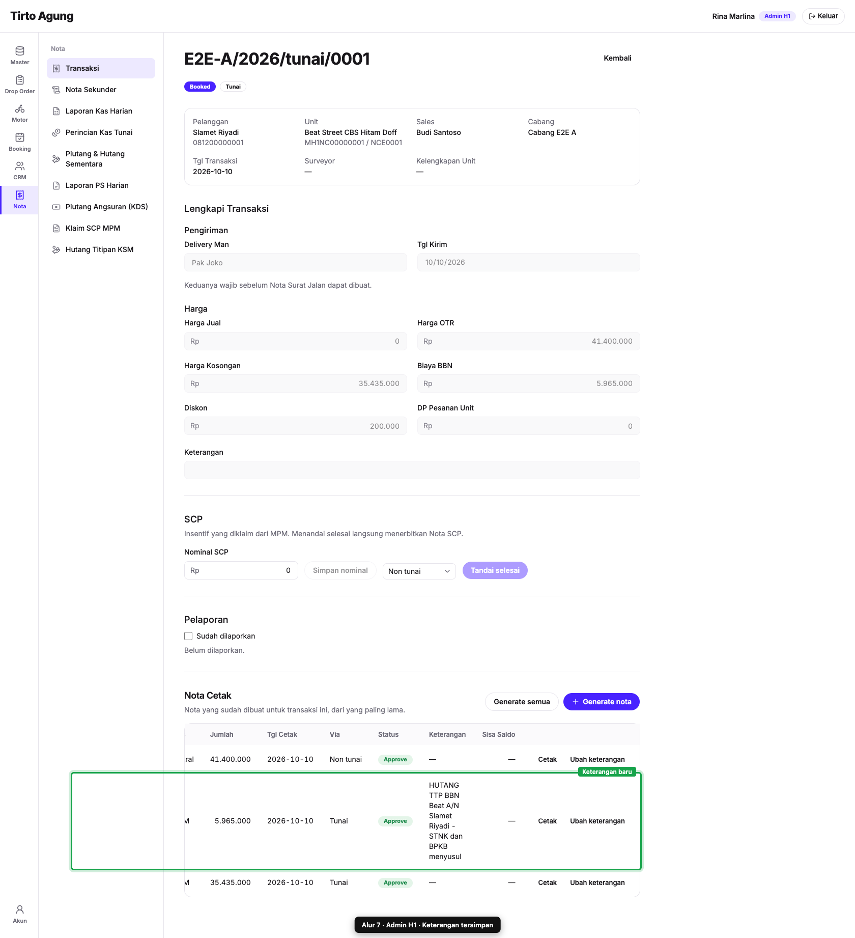Click the Tirto Agung logo text
Viewport: 855px width, 938px height.
[x=42, y=16]
